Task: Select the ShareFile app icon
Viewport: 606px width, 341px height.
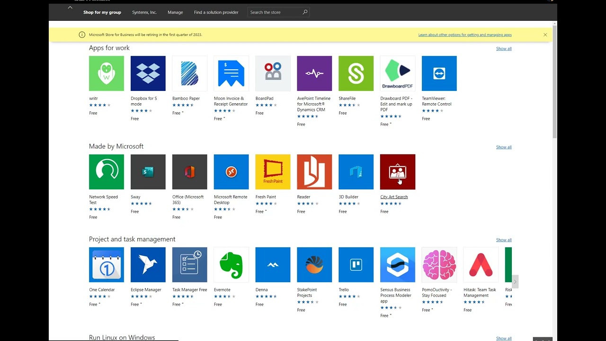Action: pos(356,73)
